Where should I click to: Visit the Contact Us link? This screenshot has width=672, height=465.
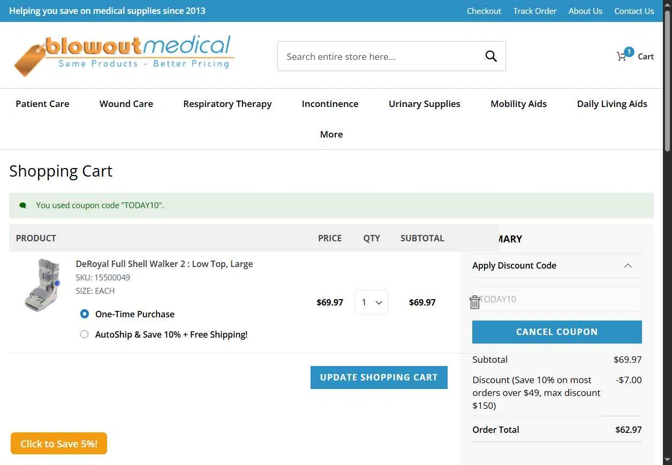pyautogui.click(x=634, y=11)
